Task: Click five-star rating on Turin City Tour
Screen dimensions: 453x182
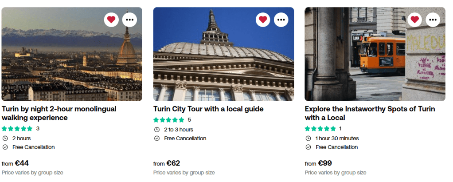Action: 169,120
